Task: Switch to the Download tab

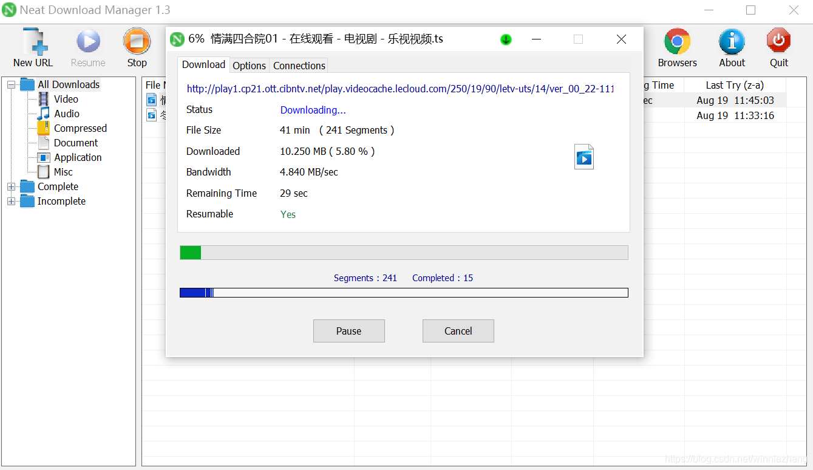Action: (x=203, y=64)
